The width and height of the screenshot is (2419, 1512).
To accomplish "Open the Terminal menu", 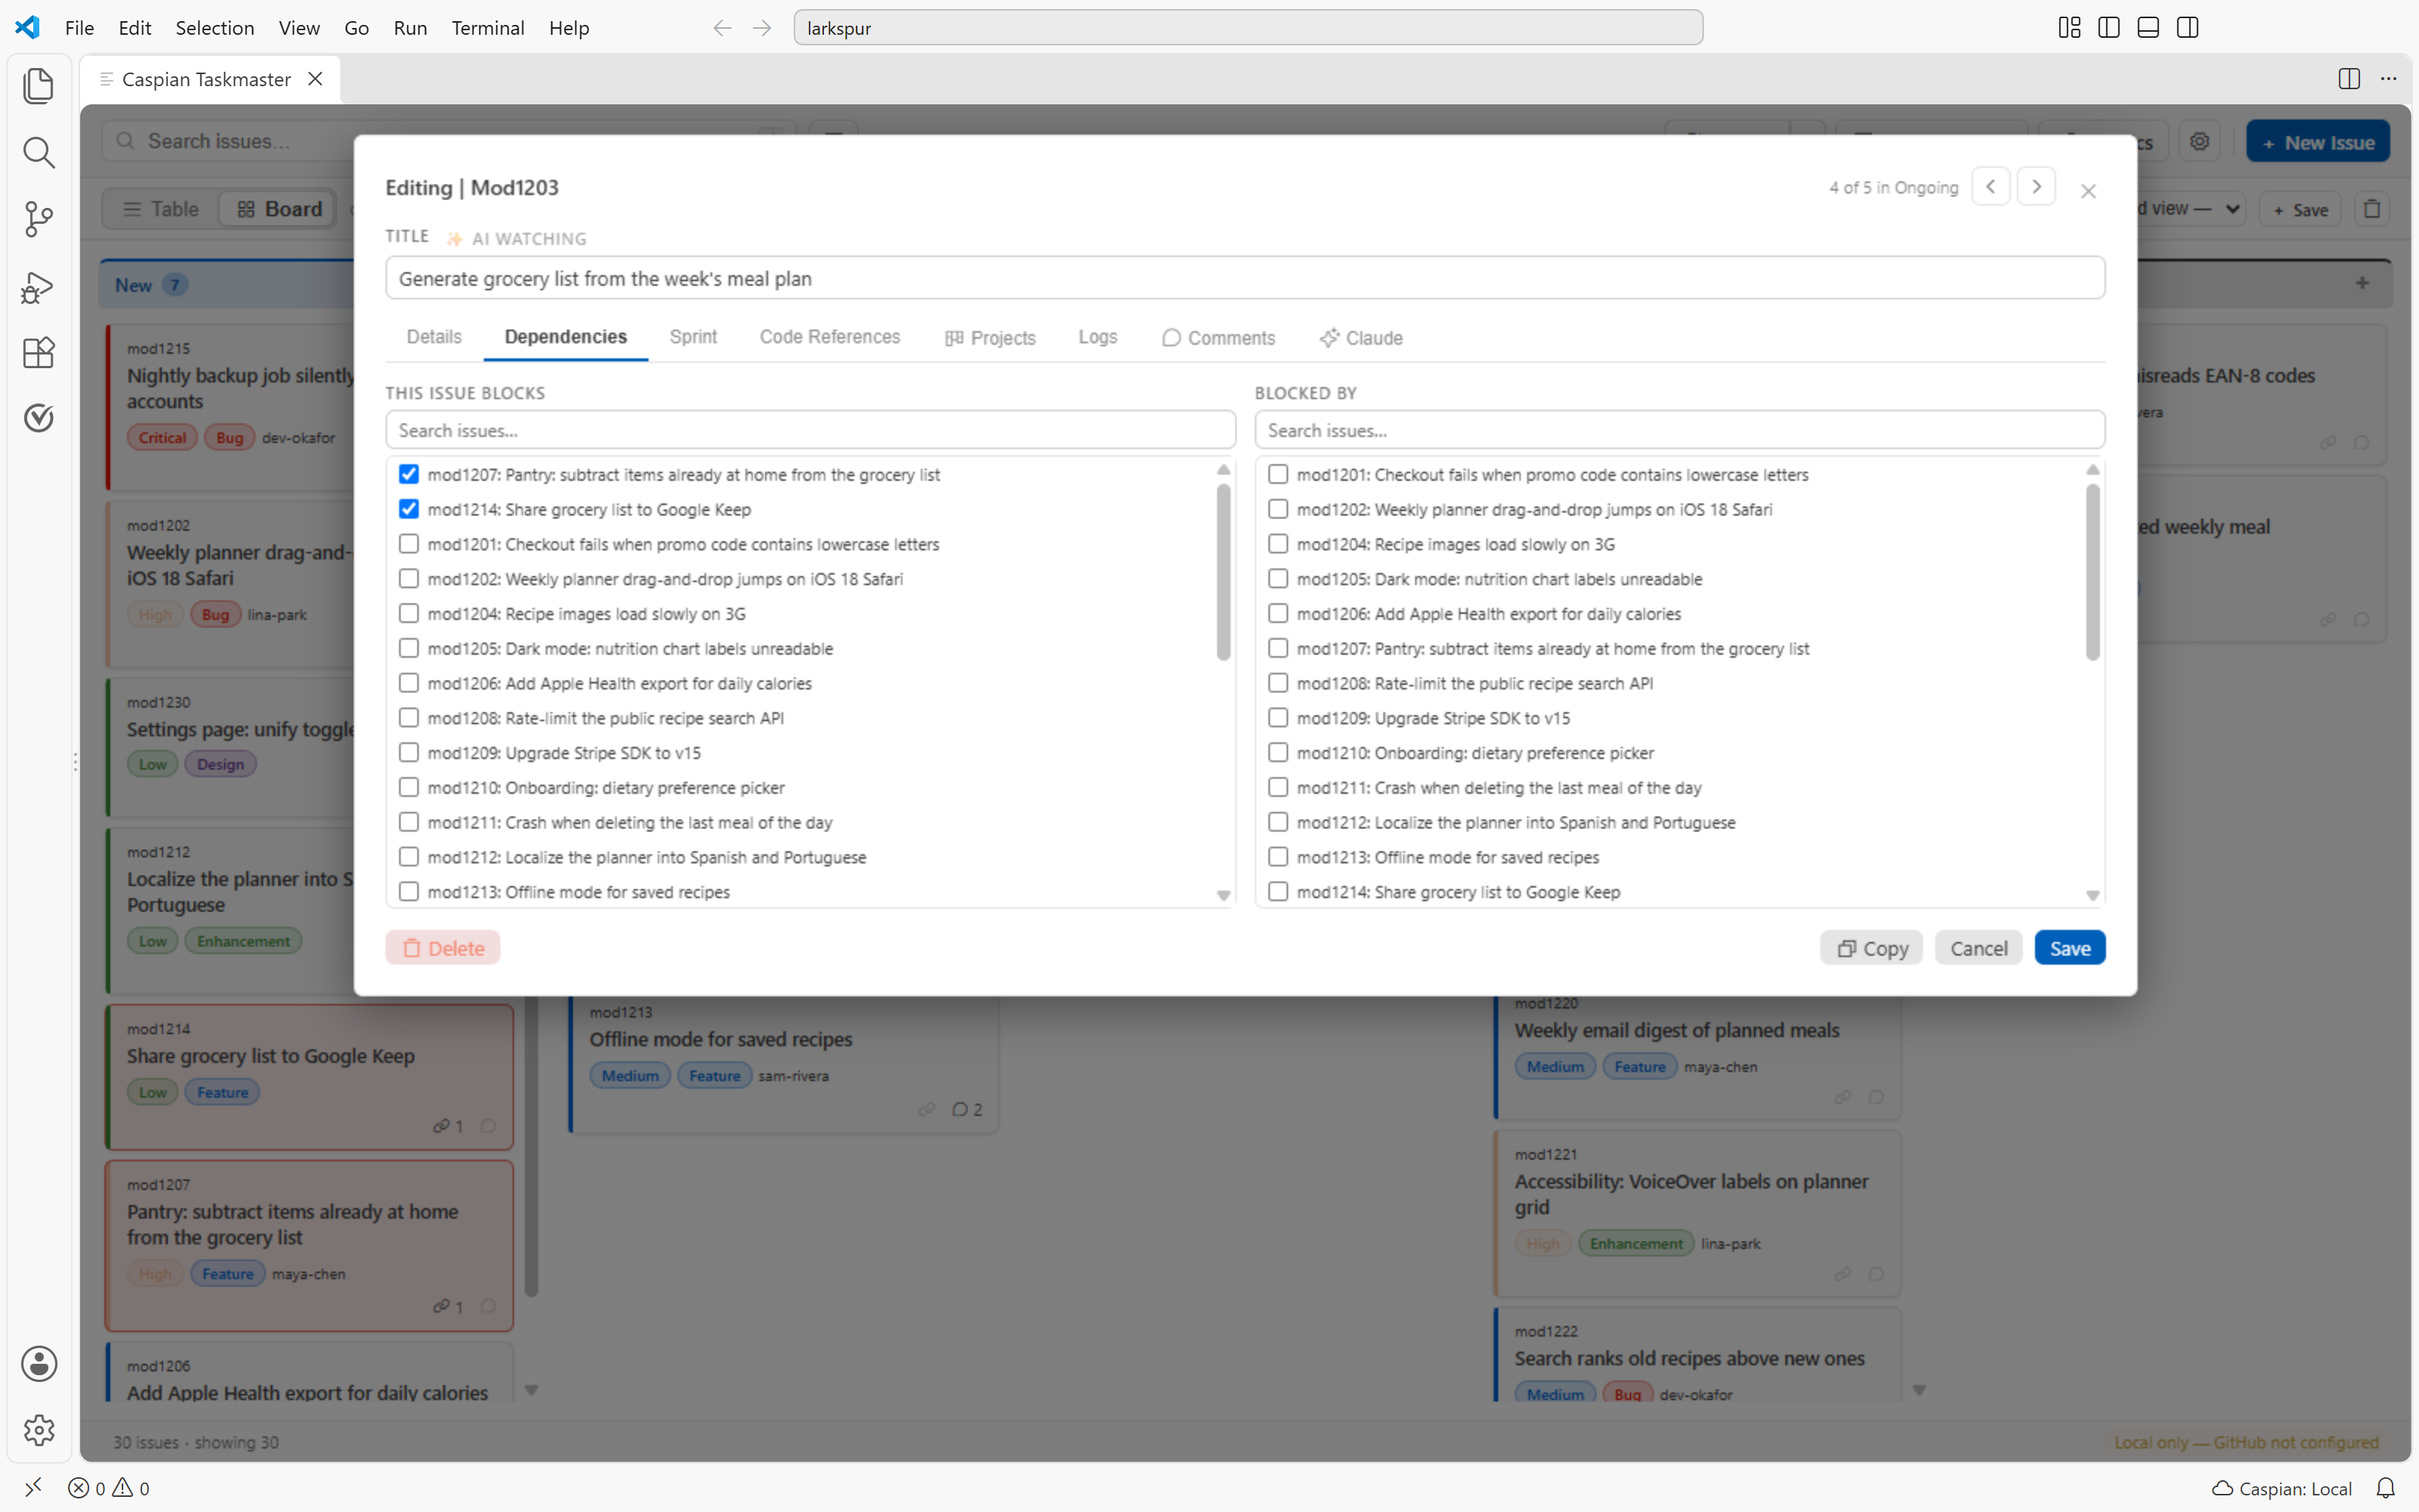I will 488,28.
